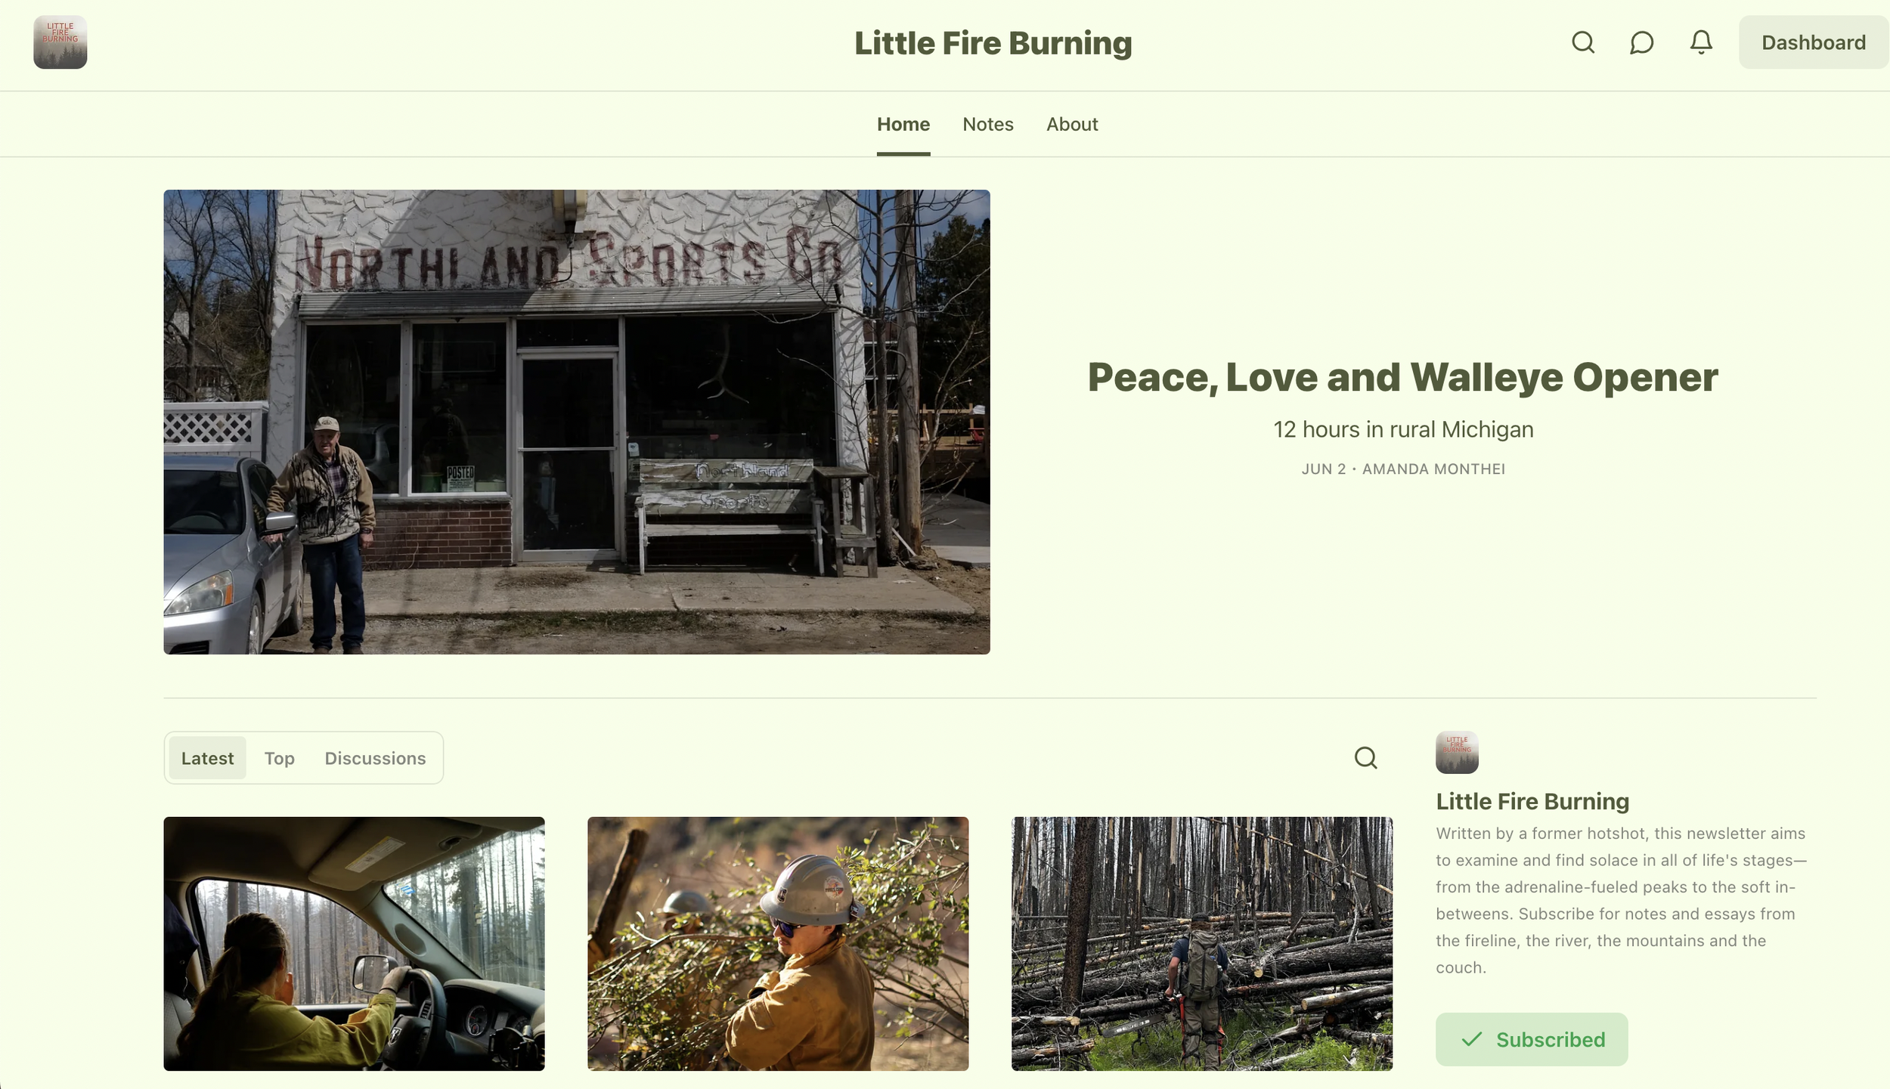
Task: Open the Dashboard button
Action: pyautogui.click(x=1813, y=42)
